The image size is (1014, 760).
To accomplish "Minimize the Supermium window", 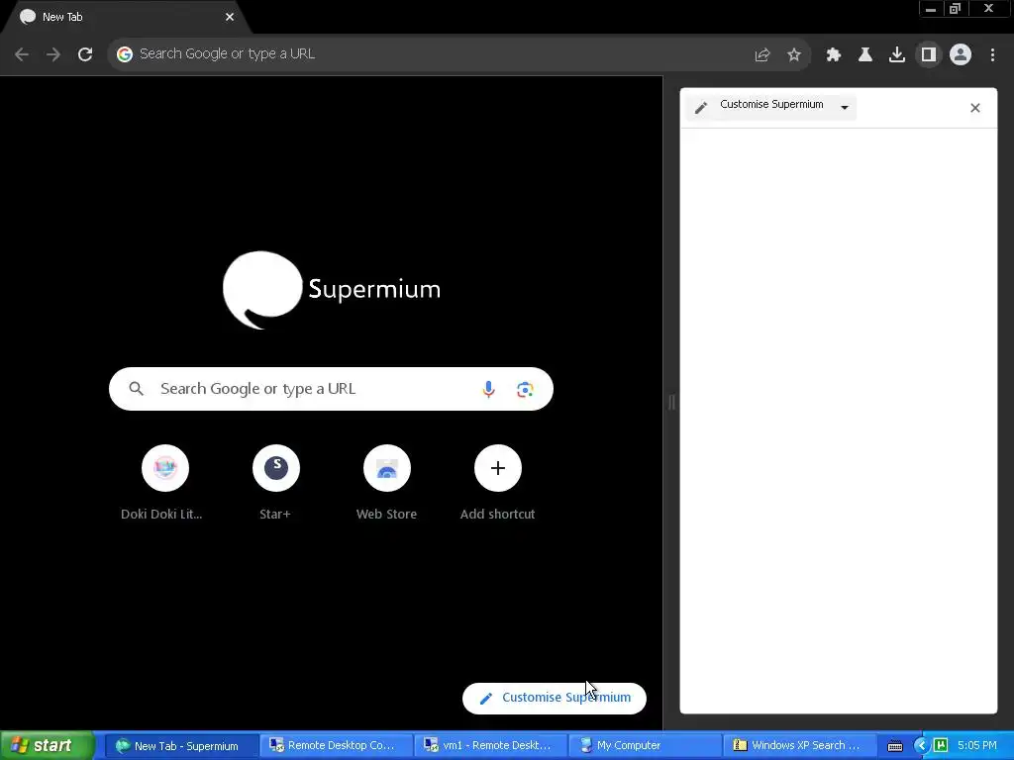I will coord(931,9).
